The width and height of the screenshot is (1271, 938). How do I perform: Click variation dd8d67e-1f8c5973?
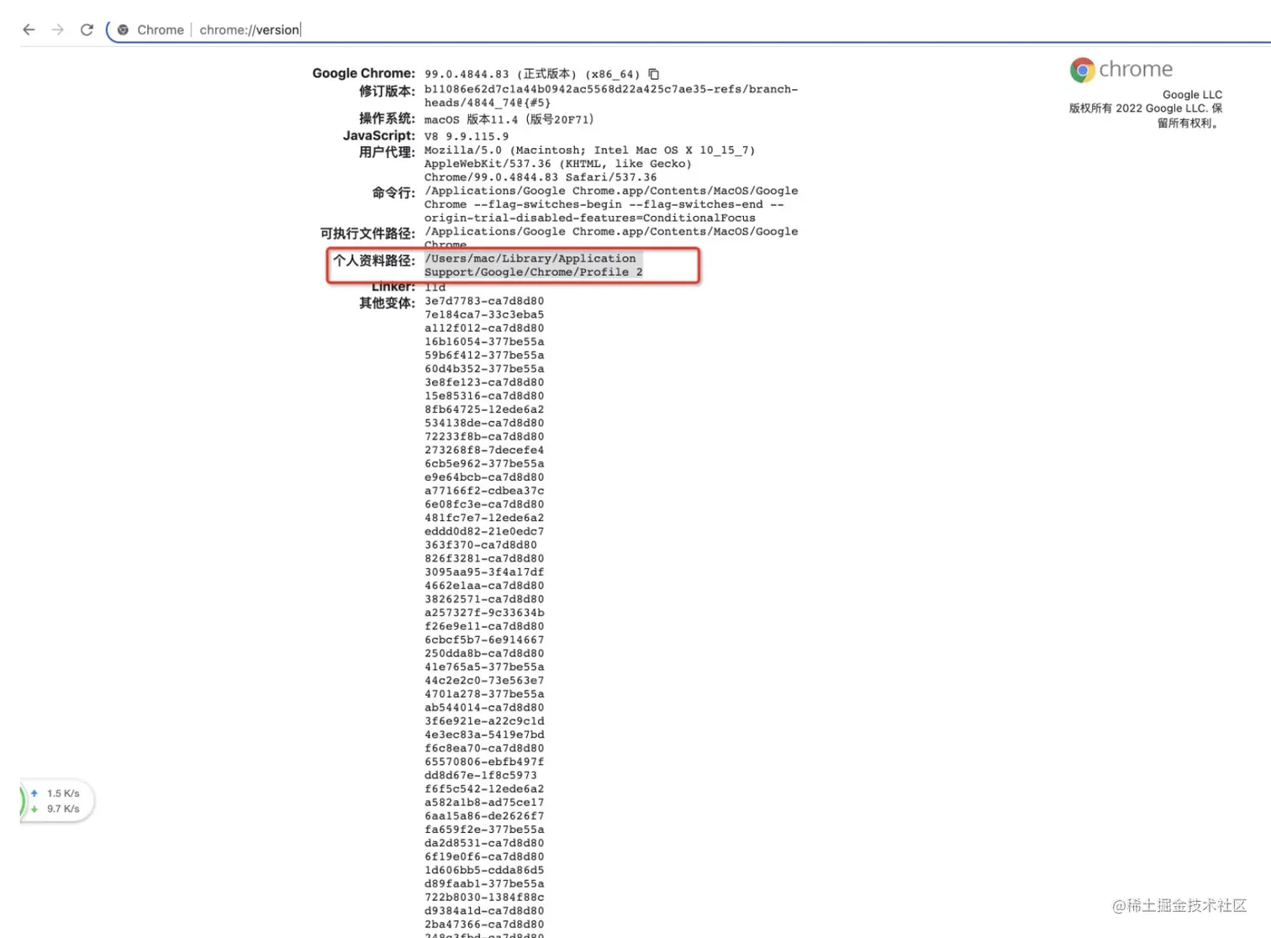click(481, 775)
